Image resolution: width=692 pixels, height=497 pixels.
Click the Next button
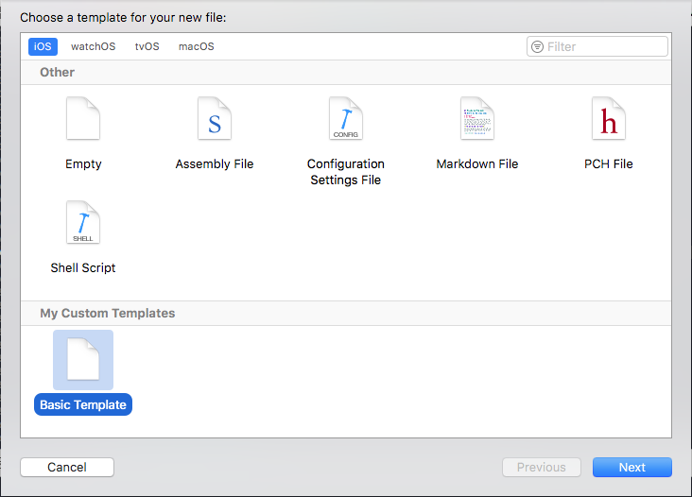coord(631,467)
